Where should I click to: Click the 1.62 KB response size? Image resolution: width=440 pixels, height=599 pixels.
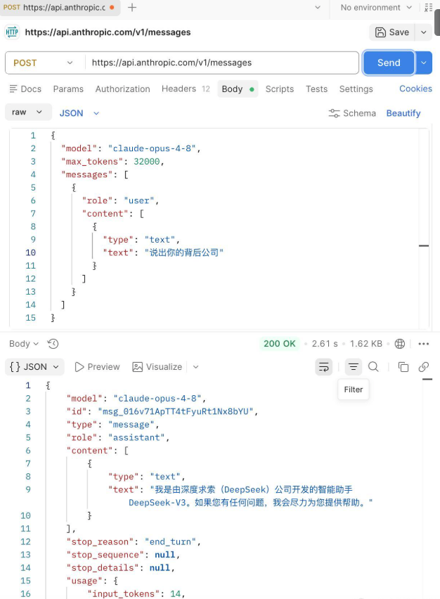point(366,344)
